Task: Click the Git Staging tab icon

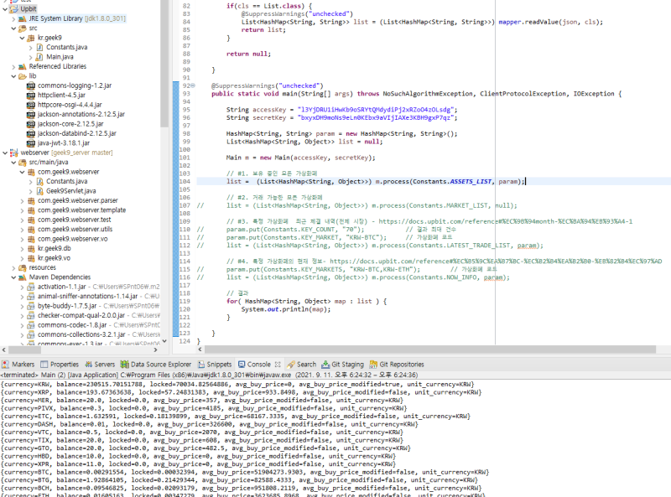Action: (x=325, y=365)
